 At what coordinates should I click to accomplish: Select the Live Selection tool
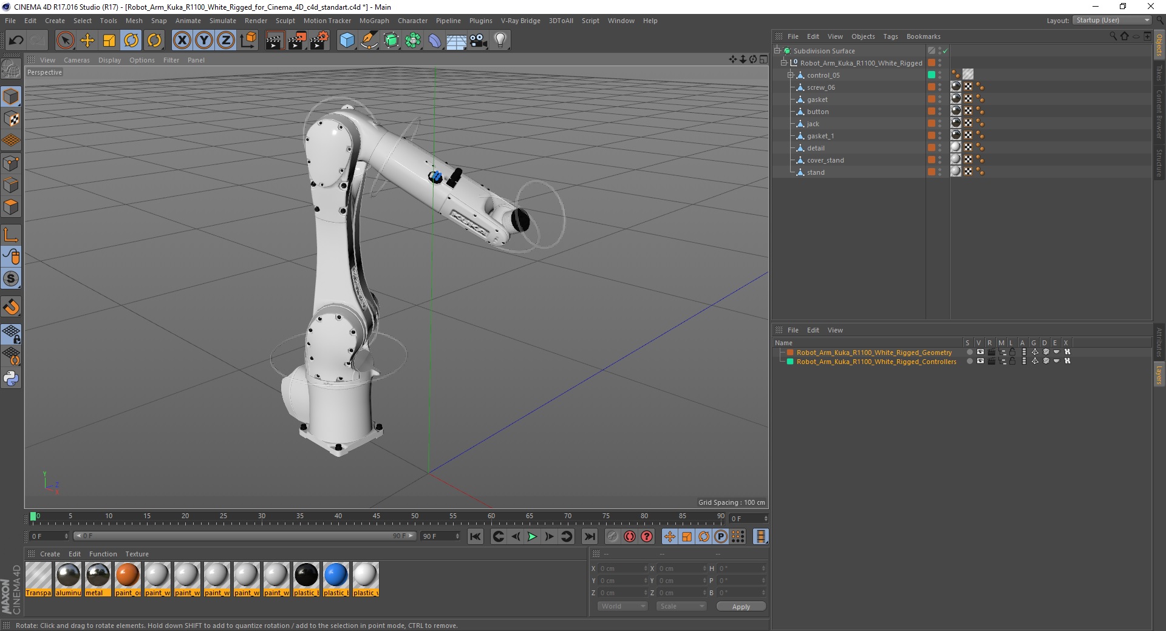coord(65,41)
